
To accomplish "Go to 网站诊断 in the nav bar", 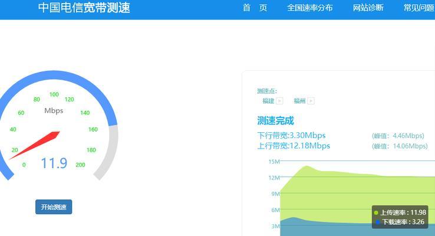I will click(368, 8).
